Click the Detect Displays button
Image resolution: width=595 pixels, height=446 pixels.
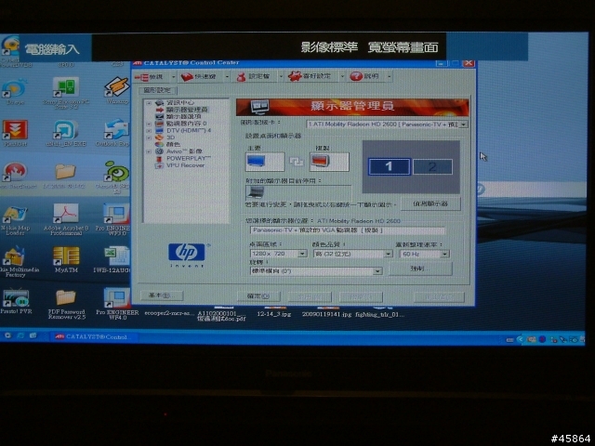point(430,203)
